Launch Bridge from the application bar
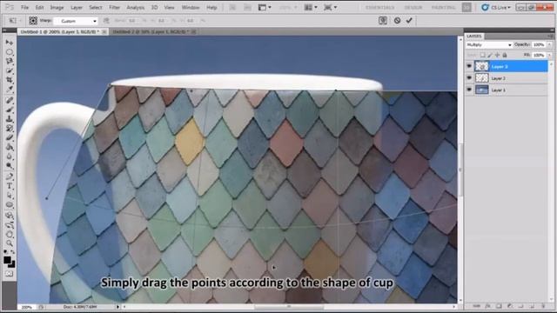 [x=232, y=7]
